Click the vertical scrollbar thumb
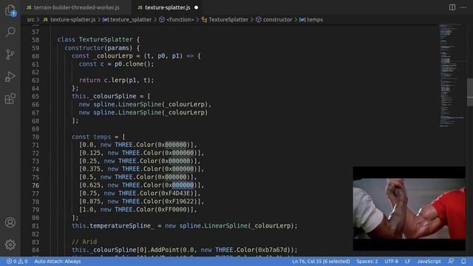473x266 pixels. (470, 92)
